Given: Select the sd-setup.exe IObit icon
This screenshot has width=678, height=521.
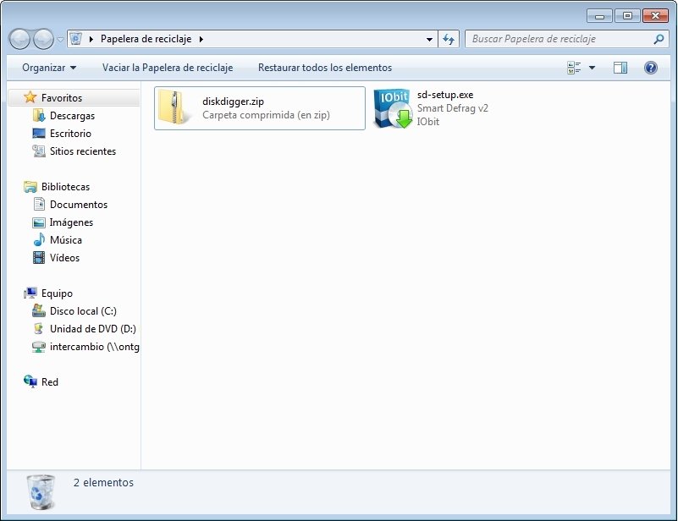Looking at the screenshot, I should click(393, 108).
